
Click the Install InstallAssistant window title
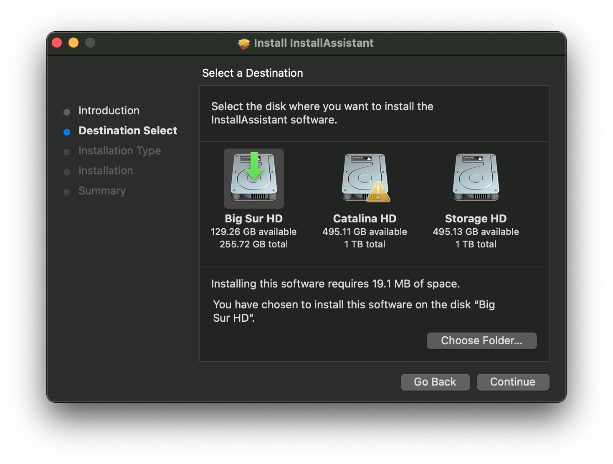[314, 43]
